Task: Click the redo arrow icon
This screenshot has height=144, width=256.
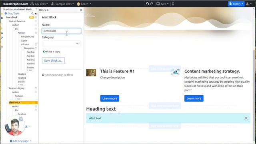Action: (152, 4)
